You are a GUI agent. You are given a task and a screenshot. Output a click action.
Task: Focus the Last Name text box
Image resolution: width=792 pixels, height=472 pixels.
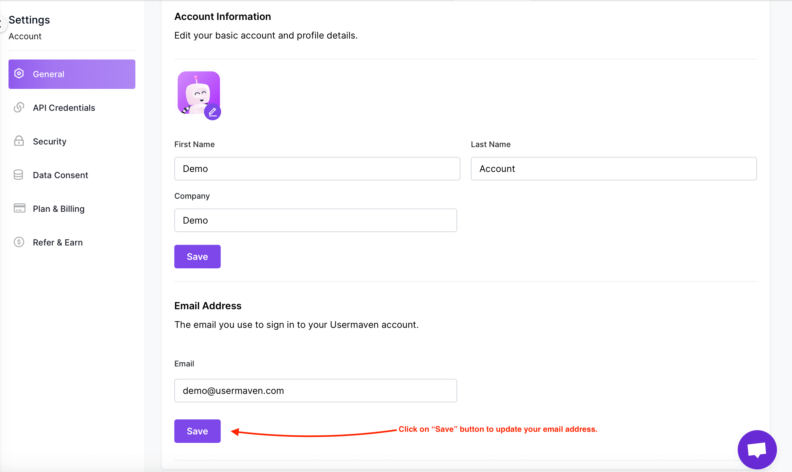[613, 169]
